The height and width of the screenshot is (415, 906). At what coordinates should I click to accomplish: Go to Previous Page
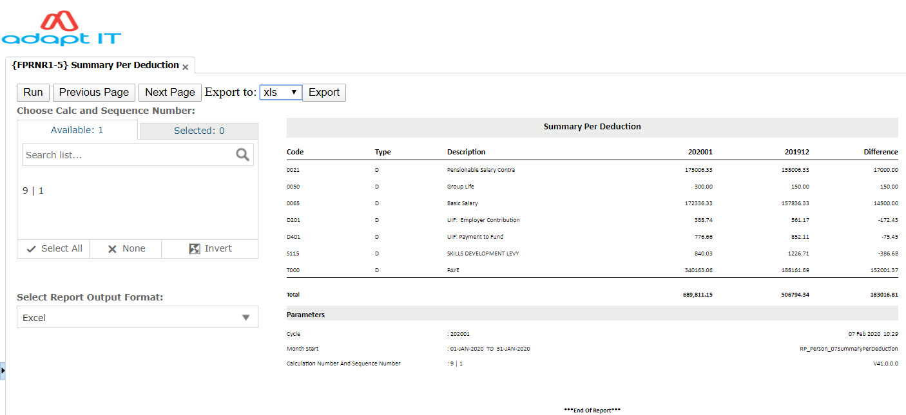[x=94, y=93]
